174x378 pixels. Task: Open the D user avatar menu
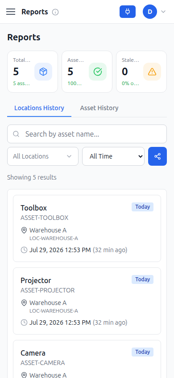[x=150, y=12]
